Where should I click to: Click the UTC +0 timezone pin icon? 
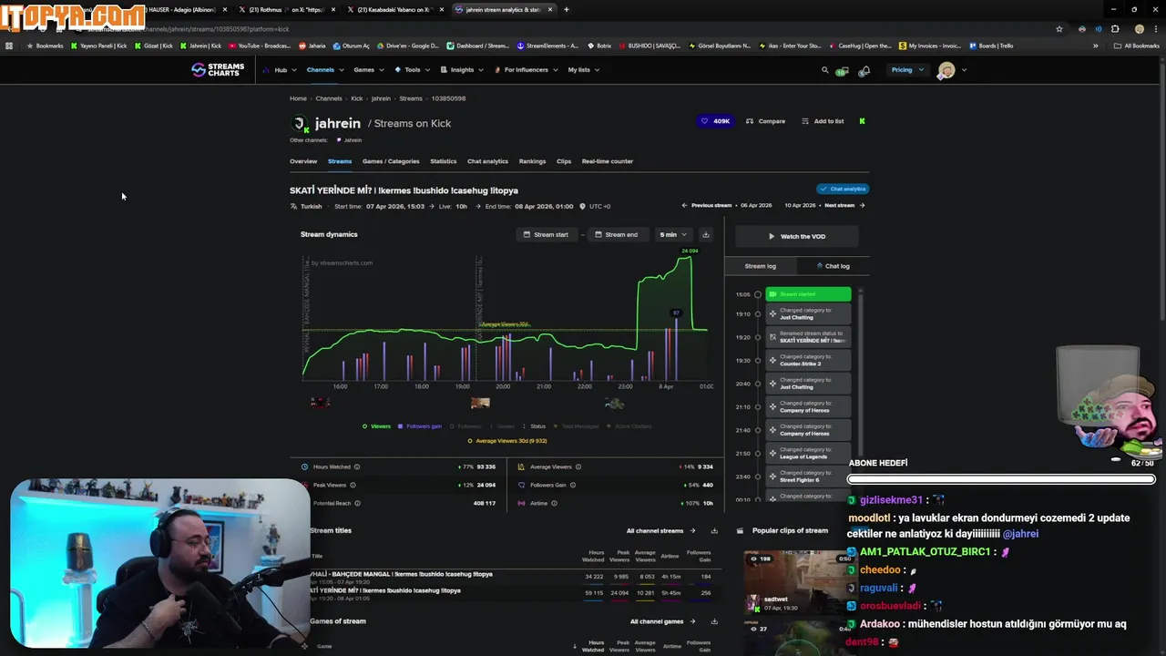click(582, 206)
